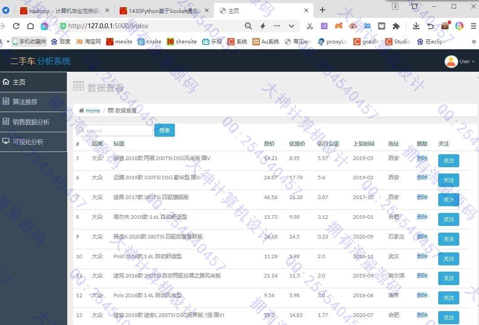Viewport: 479px width, 325px height.
Task: Select the 主页 browser tab
Action: coord(263,11)
